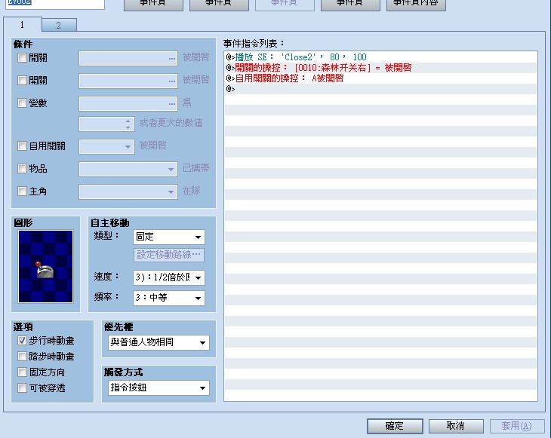Select the 自用開關的操控 A被開啓 command

(x=381, y=78)
